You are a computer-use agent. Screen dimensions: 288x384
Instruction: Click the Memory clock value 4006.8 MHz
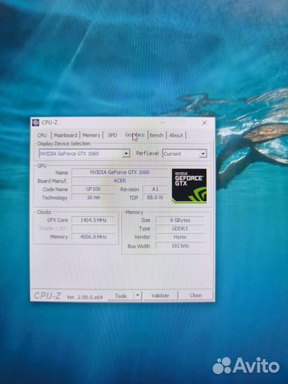[93, 237]
